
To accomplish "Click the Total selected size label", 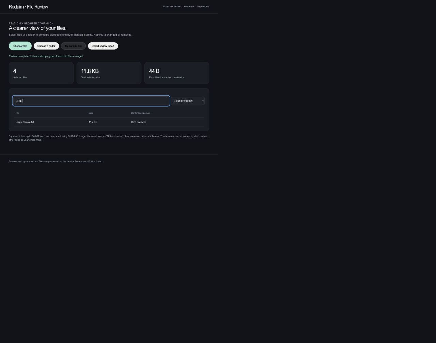I will (x=91, y=77).
